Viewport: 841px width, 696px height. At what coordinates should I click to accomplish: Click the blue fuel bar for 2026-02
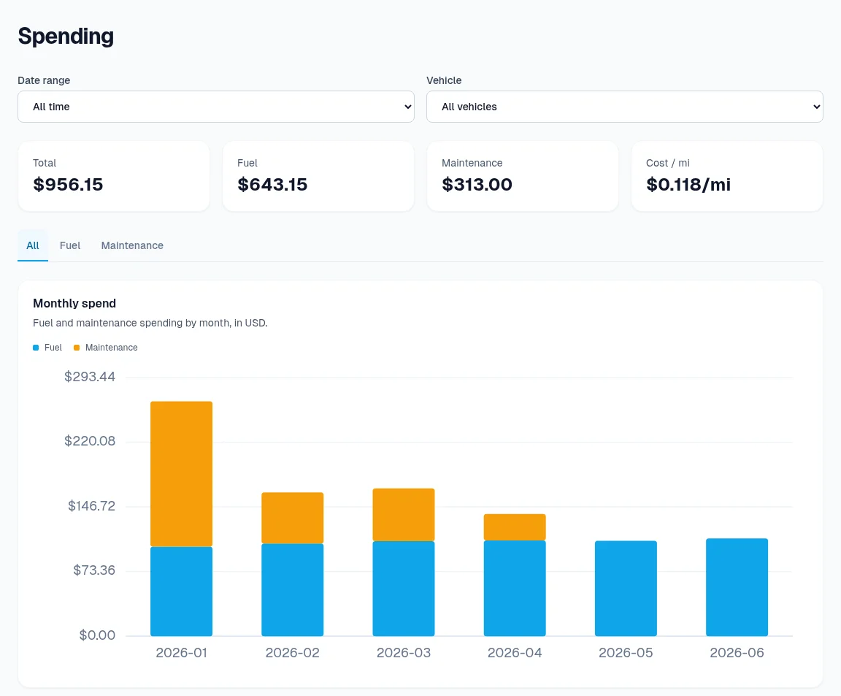coord(292,590)
